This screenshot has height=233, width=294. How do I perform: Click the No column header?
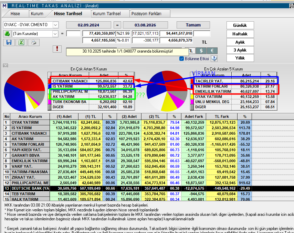(7, 116)
